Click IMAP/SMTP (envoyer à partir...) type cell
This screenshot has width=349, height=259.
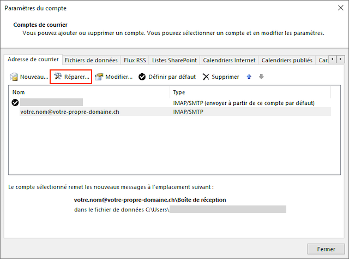click(244, 103)
